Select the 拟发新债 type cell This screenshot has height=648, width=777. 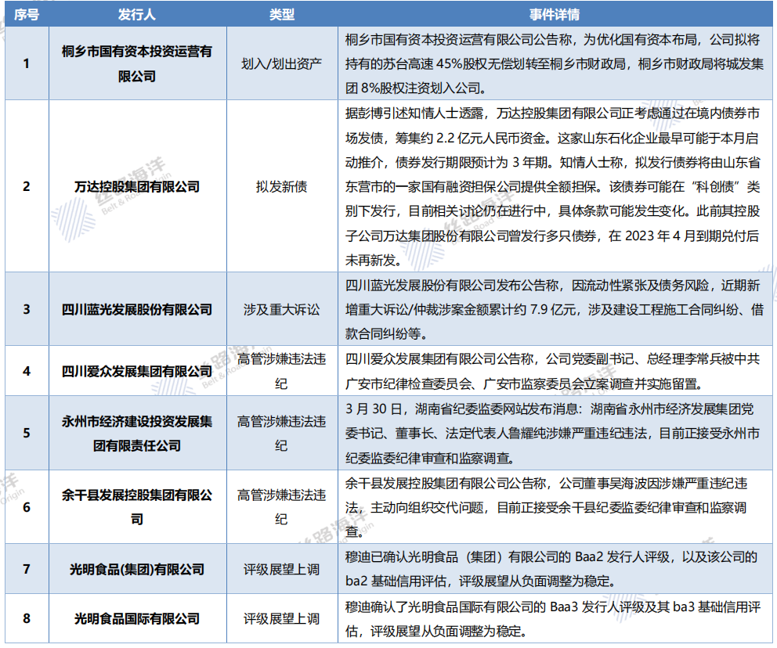click(281, 186)
